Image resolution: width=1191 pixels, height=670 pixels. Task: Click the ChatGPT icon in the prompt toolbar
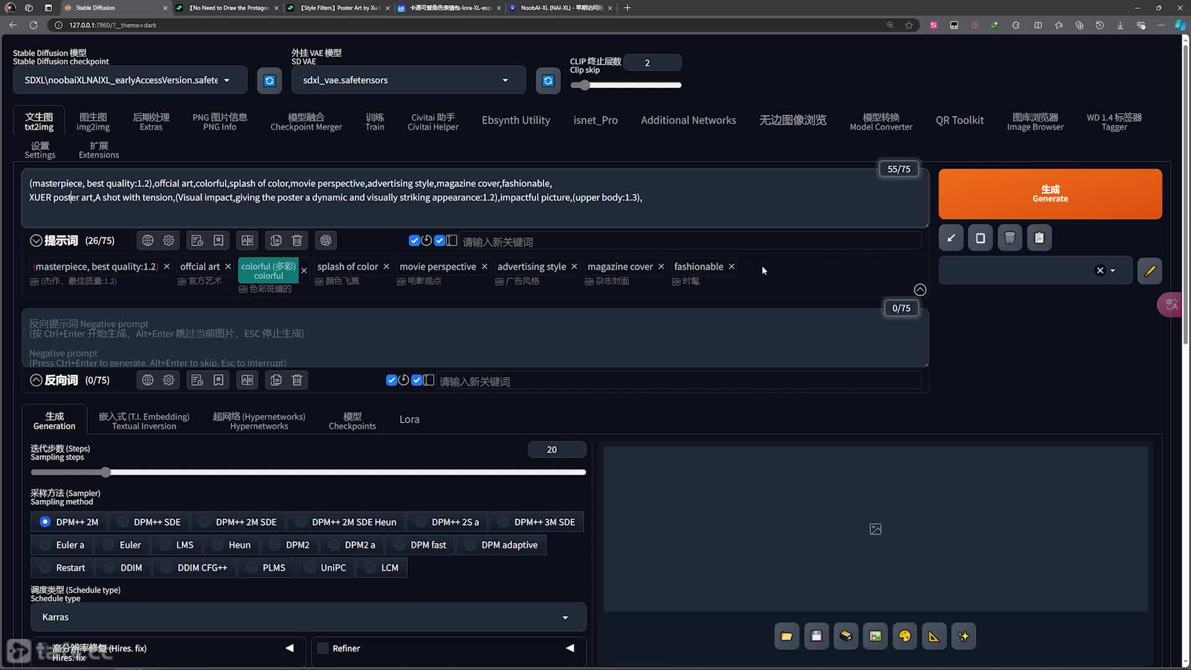pos(326,240)
